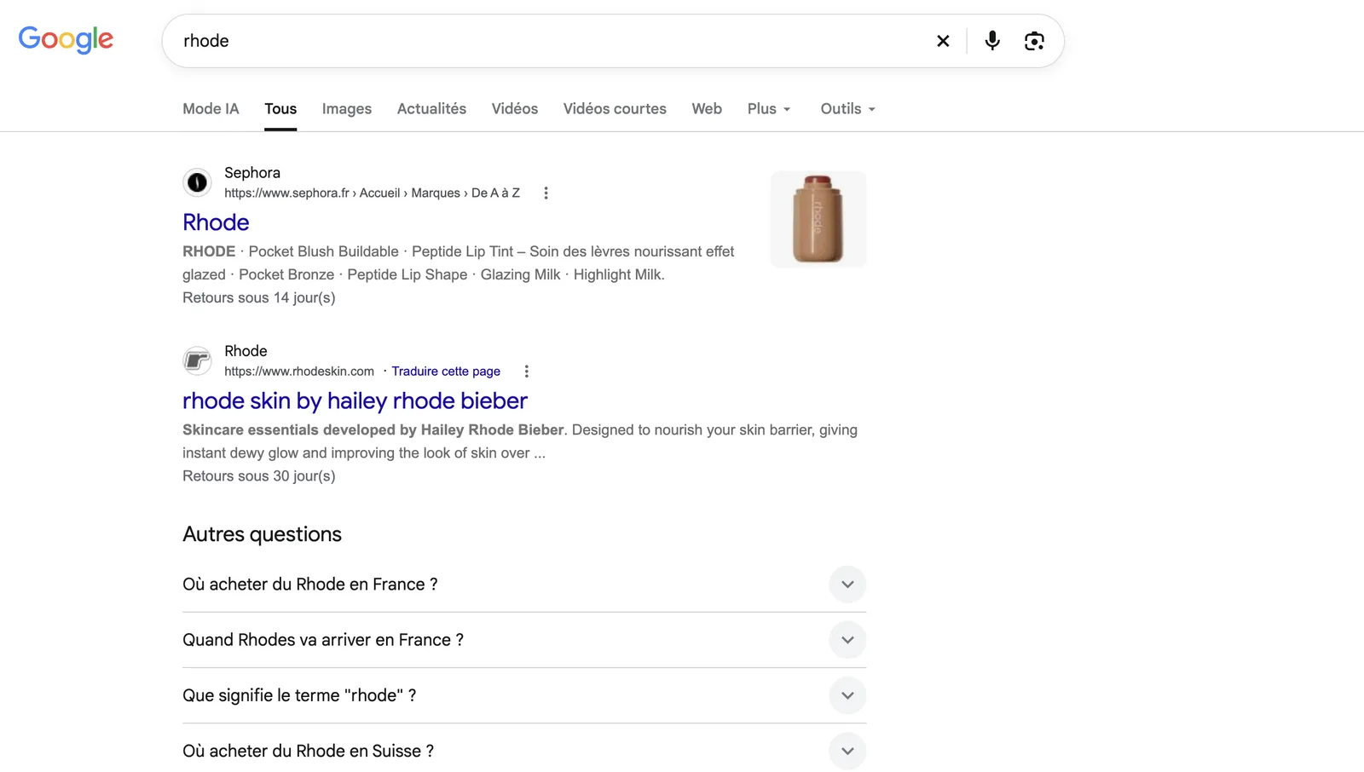Expand Que signifie le terme rhode question
This screenshot has height=772, width=1364.
(x=524, y=695)
